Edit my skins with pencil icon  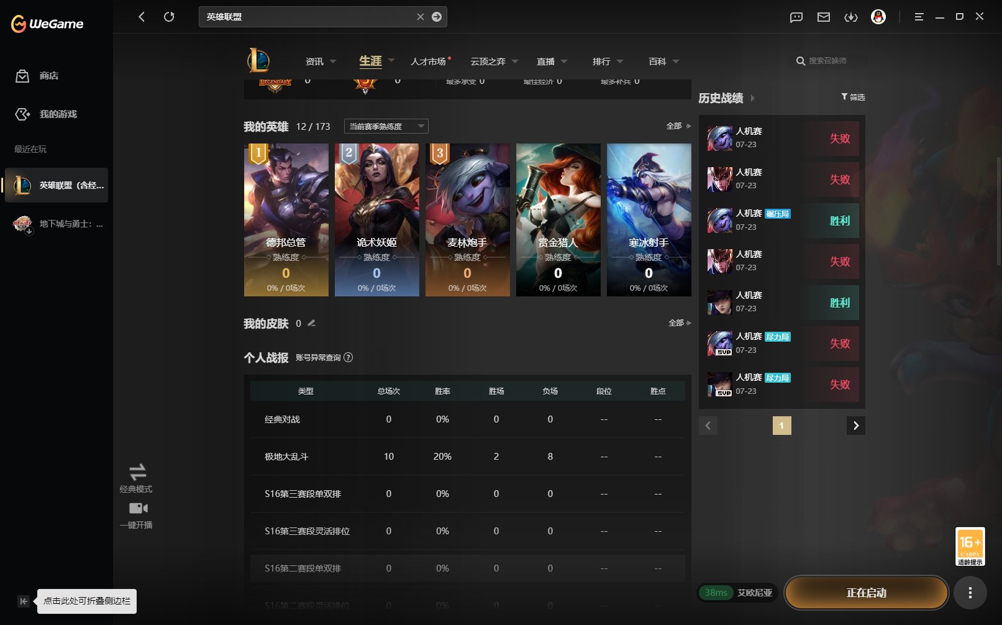point(312,323)
